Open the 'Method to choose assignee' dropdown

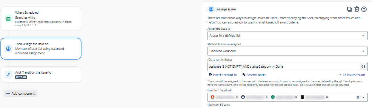click(x=288, y=51)
